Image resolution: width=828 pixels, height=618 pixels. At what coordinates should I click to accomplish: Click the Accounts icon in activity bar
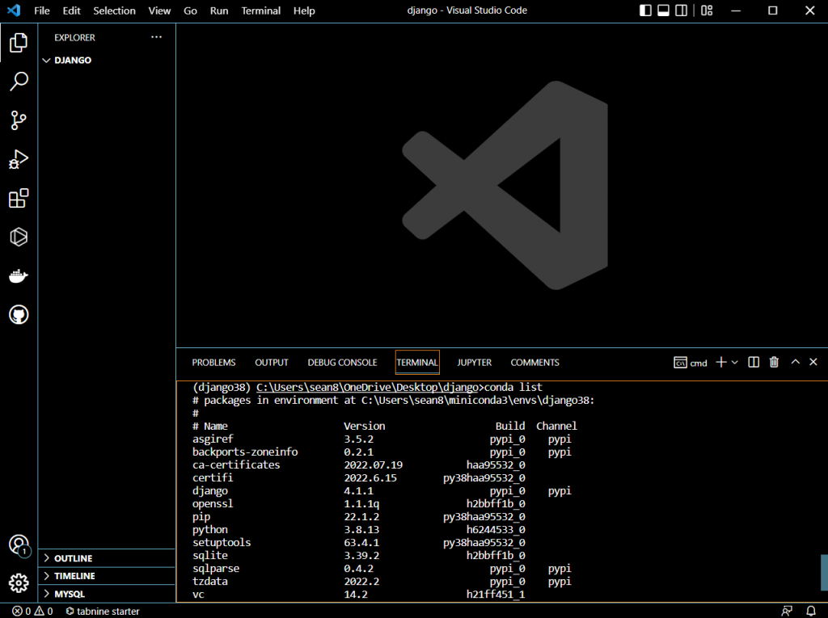[x=19, y=544]
